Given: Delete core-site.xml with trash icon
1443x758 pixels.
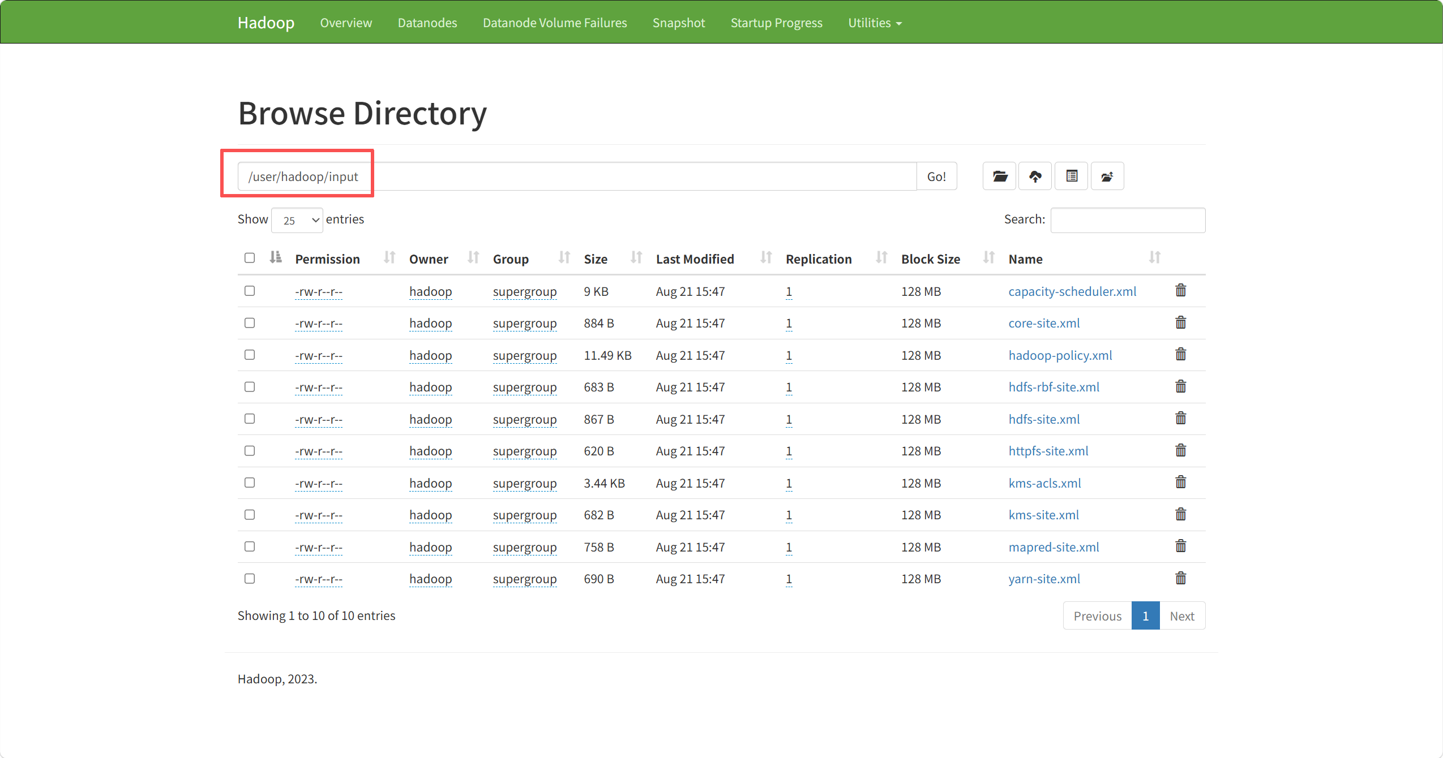Looking at the screenshot, I should [x=1181, y=322].
